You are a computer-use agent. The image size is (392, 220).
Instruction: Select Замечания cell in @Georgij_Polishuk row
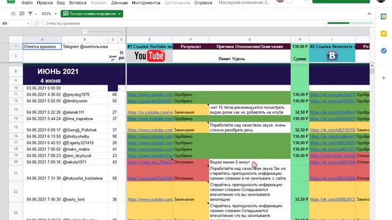tap(190, 128)
